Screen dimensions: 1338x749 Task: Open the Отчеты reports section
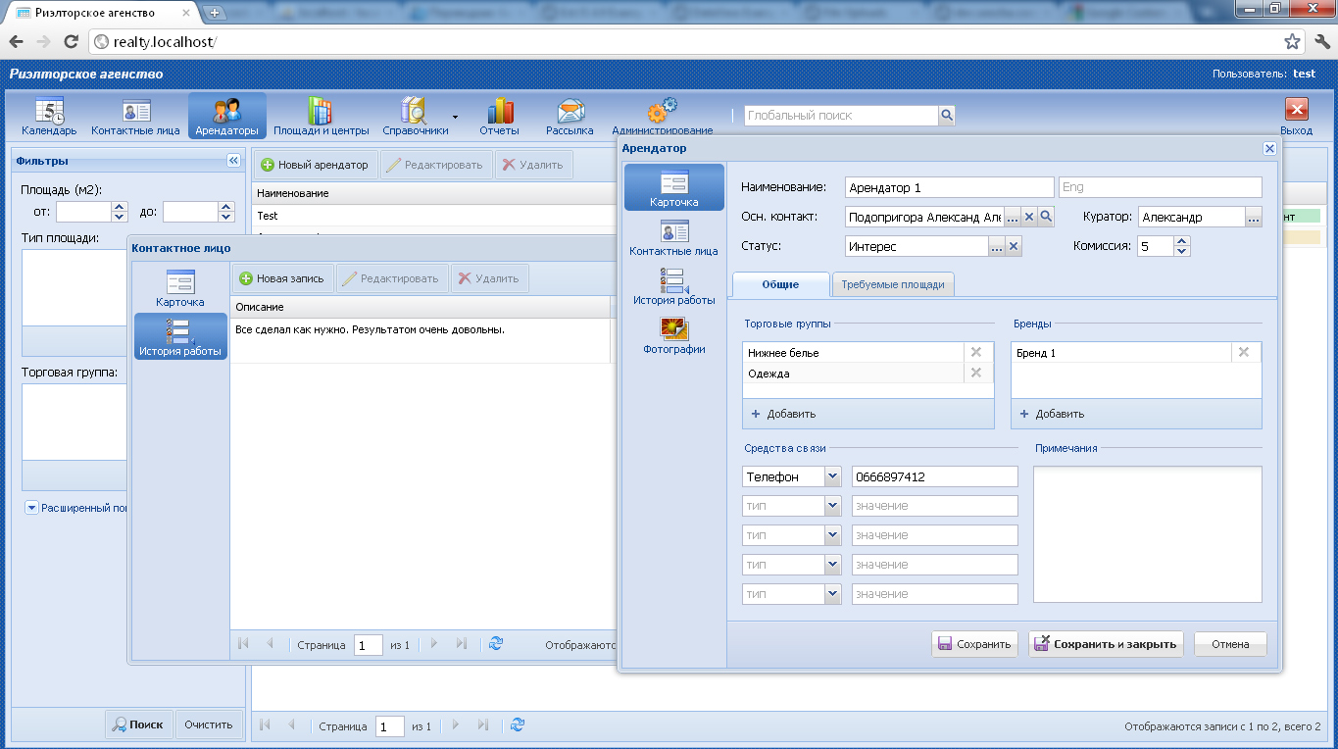[x=500, y=117]
